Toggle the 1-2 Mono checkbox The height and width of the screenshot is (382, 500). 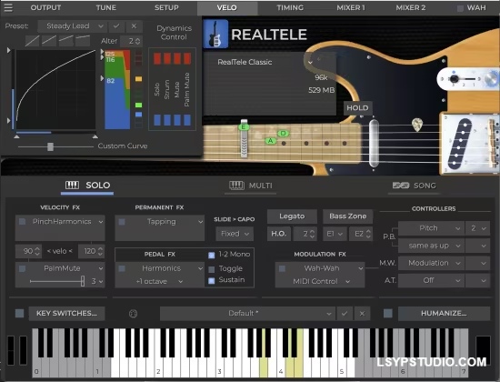pyautogui.click(x=212, y=255)
